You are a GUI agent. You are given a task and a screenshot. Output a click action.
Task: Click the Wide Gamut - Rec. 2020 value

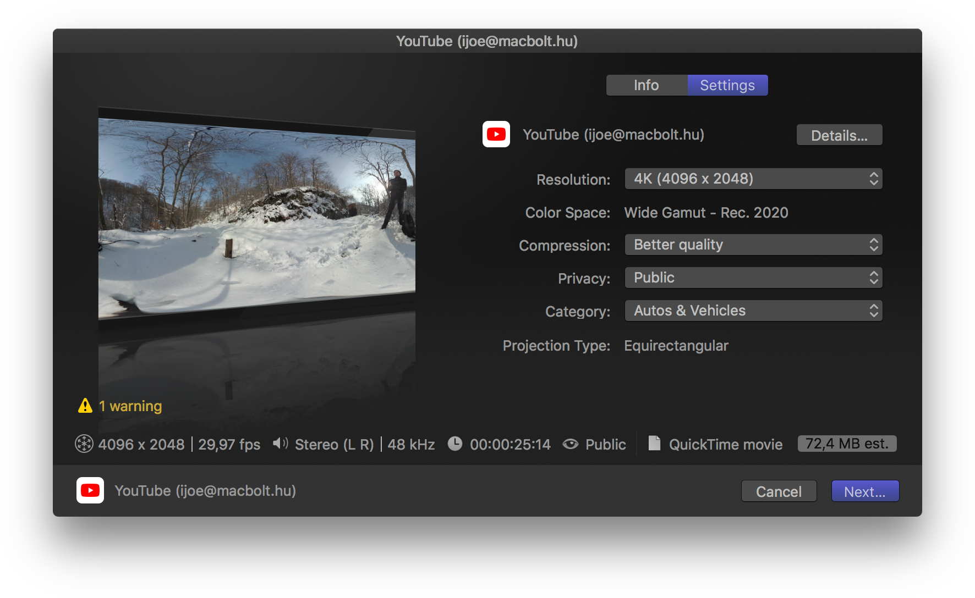click(706, 213)
